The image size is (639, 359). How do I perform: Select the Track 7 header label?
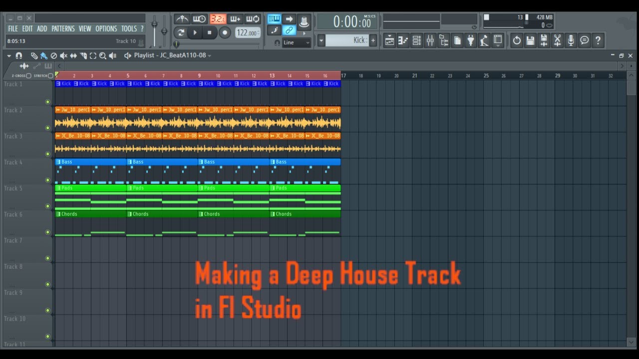click(x=13, y=240)
